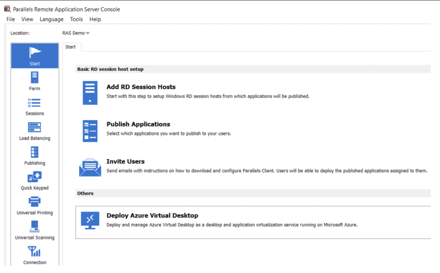Click the Add RD Session Hosts server icon

tap(90, 93)
